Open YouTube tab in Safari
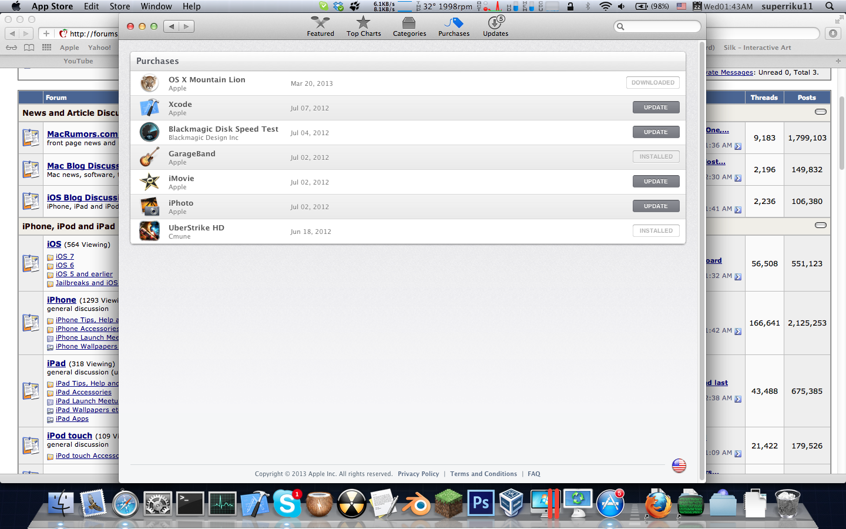This screenshot has width=846, height=529. (x=78, y=61)
